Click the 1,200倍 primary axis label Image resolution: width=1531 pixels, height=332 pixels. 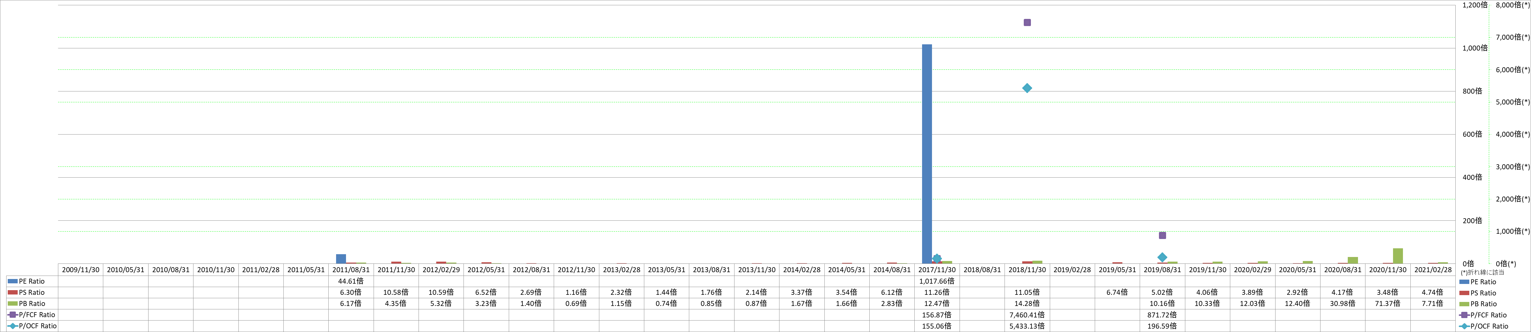pyautogui.click(x=1475, y=5)
